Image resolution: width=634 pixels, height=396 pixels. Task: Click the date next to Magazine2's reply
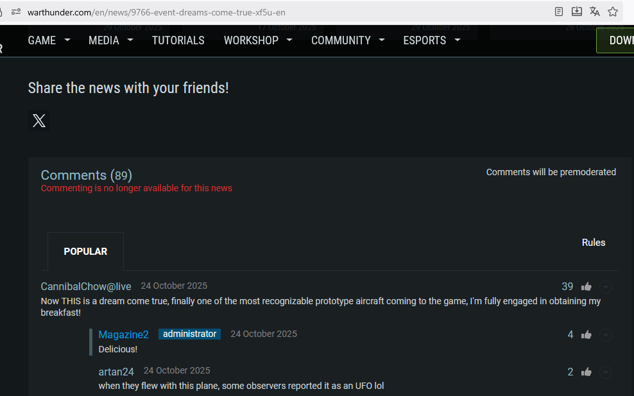tap(264, 334)
